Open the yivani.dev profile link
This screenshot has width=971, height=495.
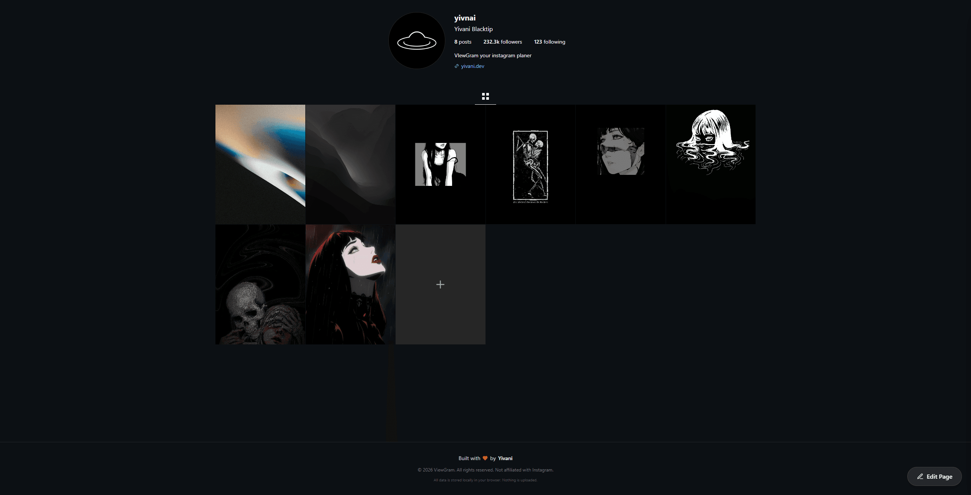coord(472,66)
